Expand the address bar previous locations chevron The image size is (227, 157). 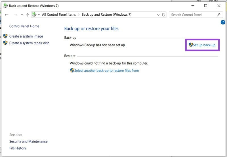158,15
